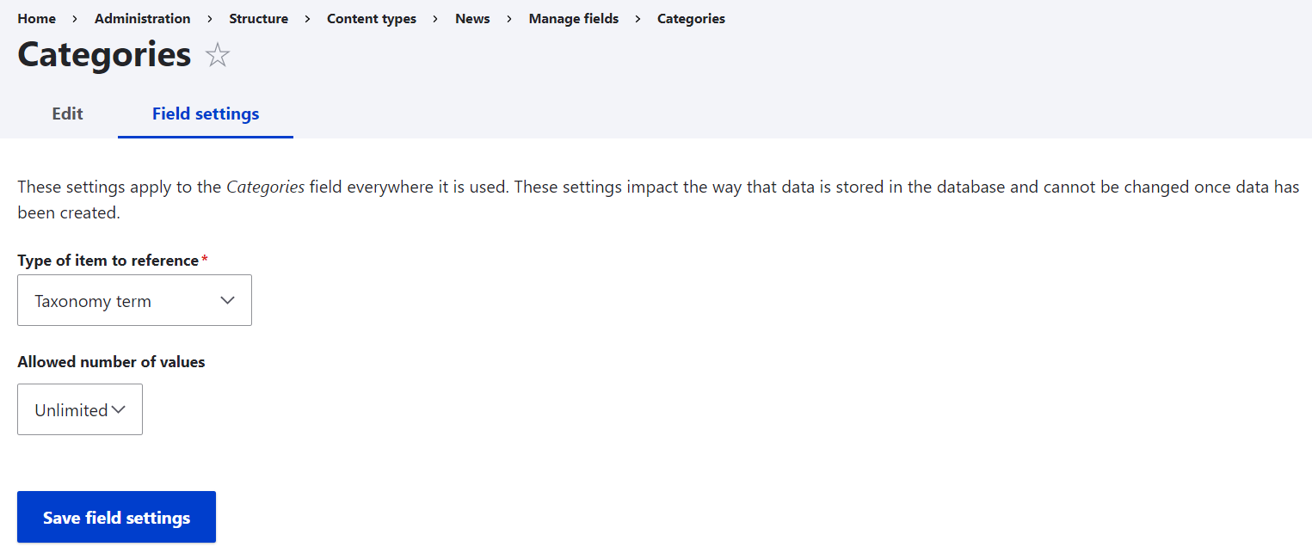Image resolution: width=1312 pixels, height=559 pixels.
Task: Open the Content types breadcrumb link
Action: [x=372, y=18]
